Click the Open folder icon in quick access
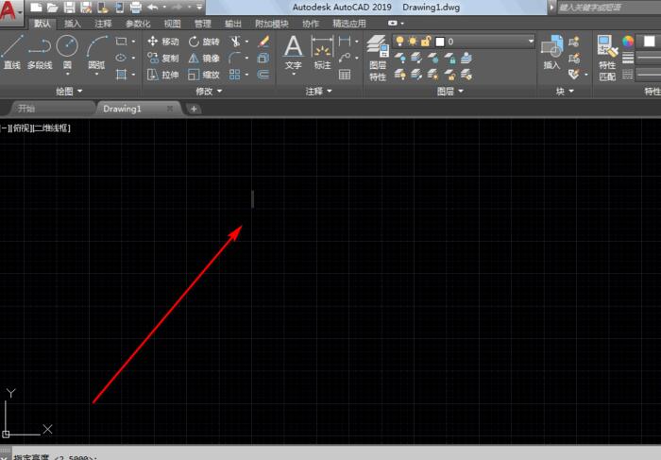Screen dimensions: 661x460 (52, 7)
